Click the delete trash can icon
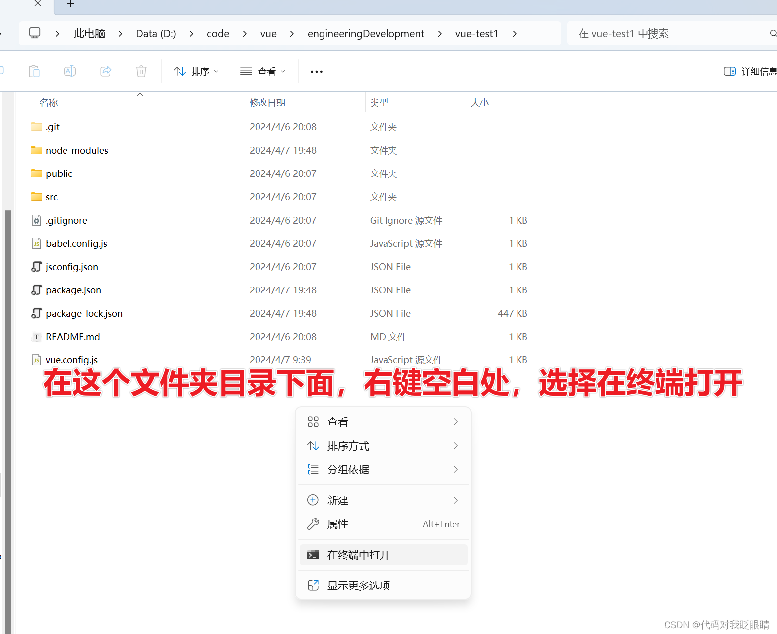This screenshot has width=777, height=634. click(141, 71)
